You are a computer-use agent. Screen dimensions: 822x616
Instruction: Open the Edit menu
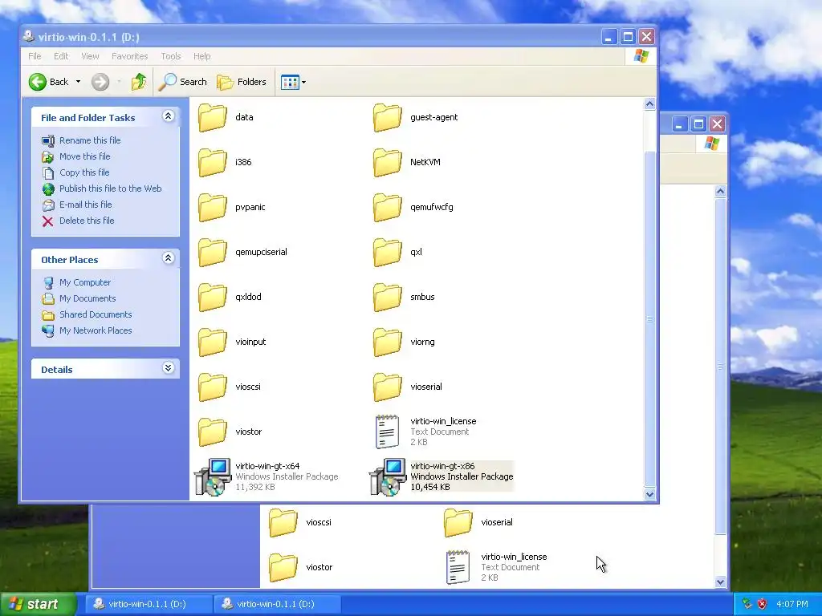click(x=61, y=56)
